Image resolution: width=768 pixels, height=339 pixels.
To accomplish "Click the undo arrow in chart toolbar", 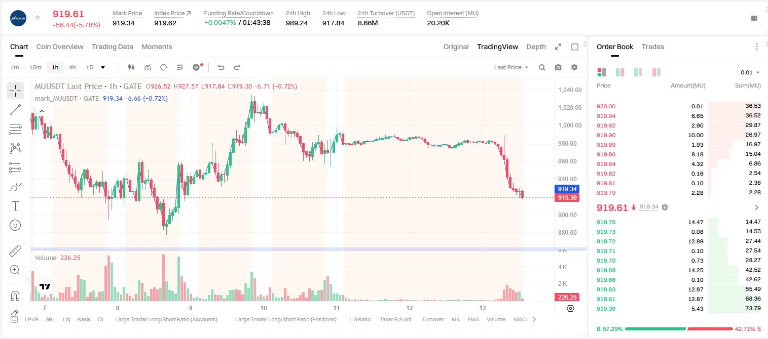I will (221, 67).
